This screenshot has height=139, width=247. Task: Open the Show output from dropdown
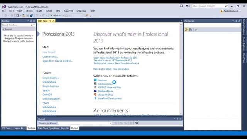(111, 123)
